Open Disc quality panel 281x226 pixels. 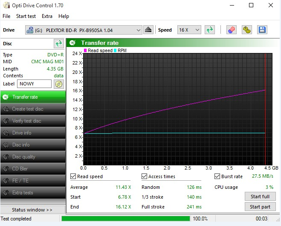(x=33, y=157)
